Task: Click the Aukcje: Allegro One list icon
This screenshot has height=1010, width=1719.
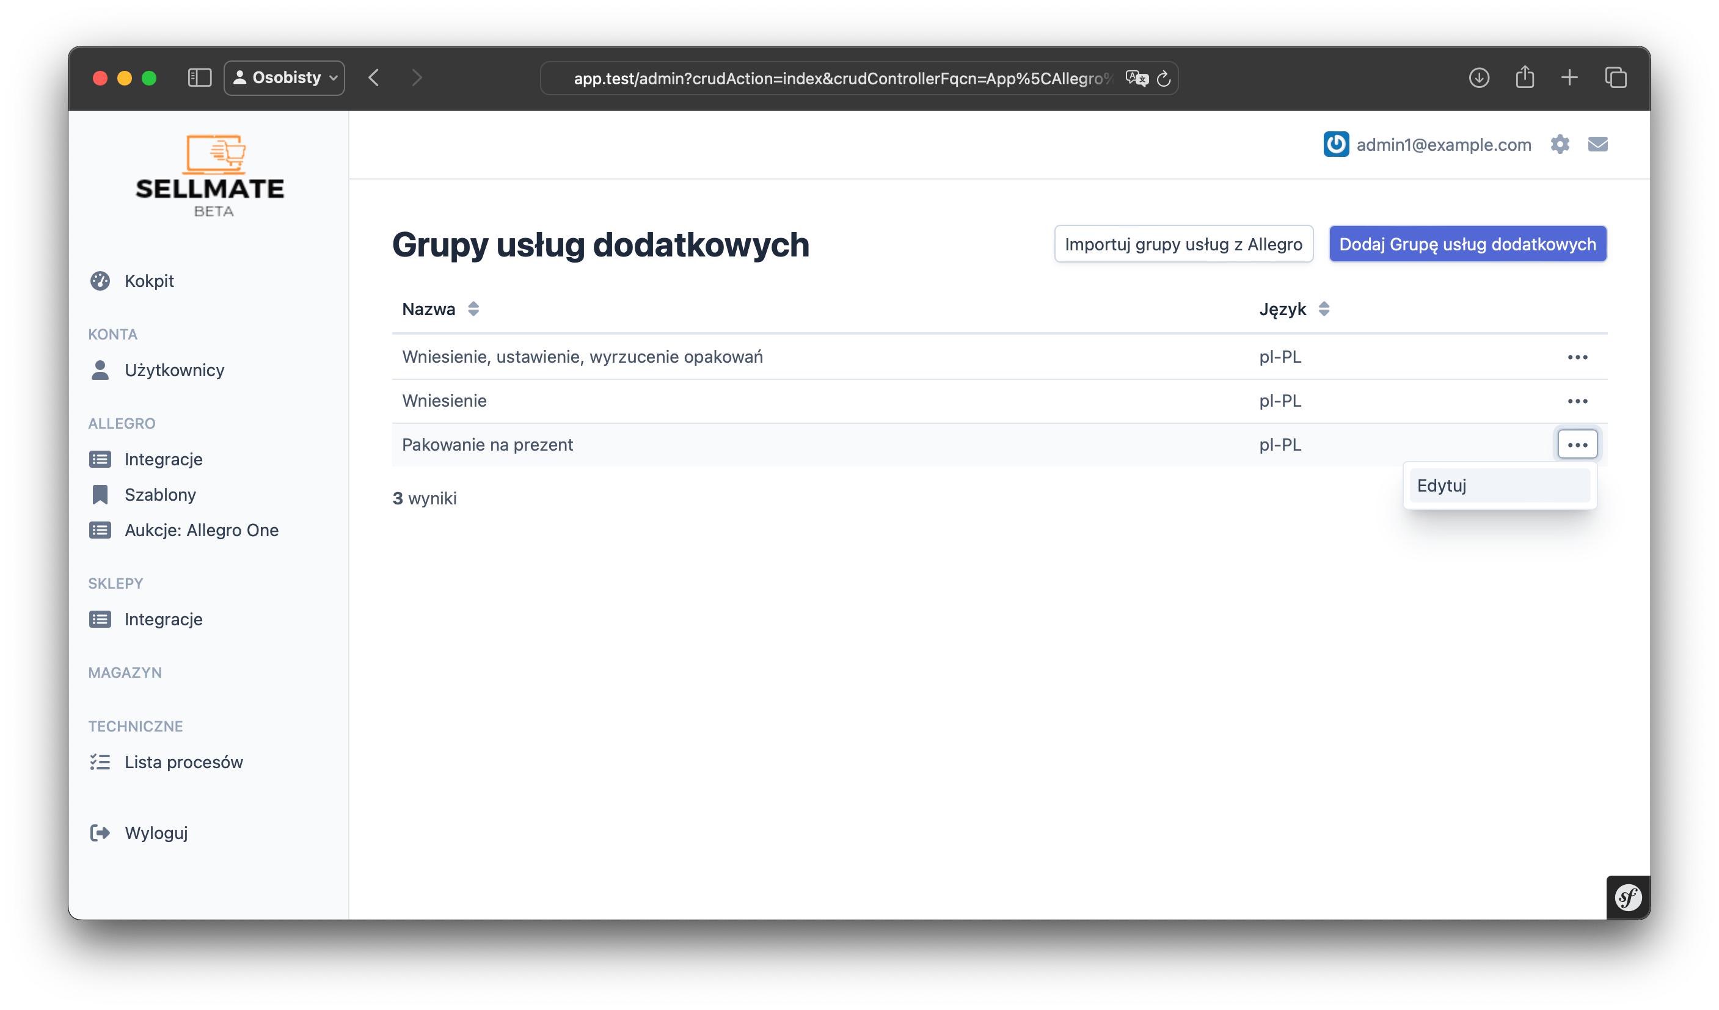Action: coord(100,531)
